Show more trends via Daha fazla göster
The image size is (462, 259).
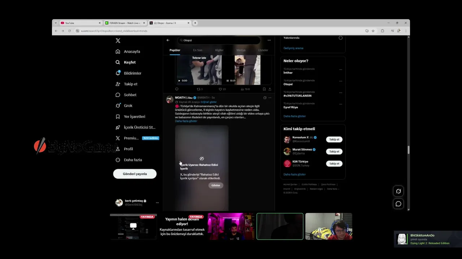coord(295,116)
